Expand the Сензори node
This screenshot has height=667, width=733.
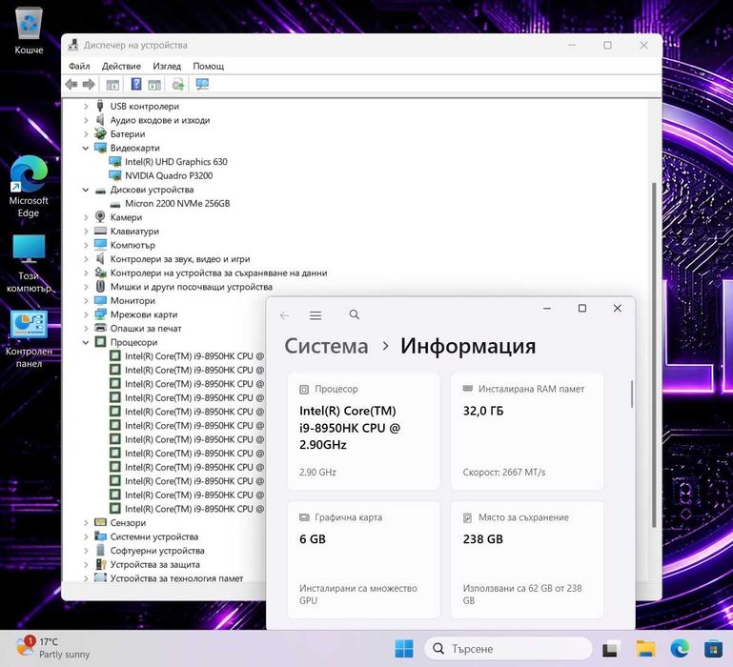(x=86, y=523)
